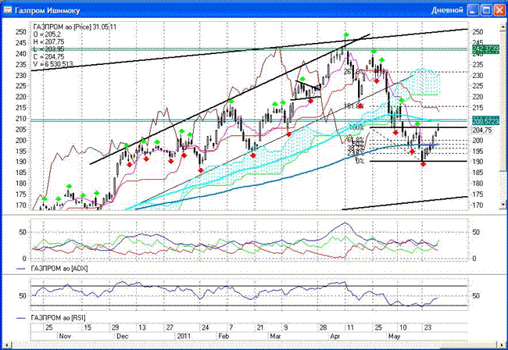508x350 pixels.
Task: Click the 11 date label on time axis
Action: click(351, 327)
